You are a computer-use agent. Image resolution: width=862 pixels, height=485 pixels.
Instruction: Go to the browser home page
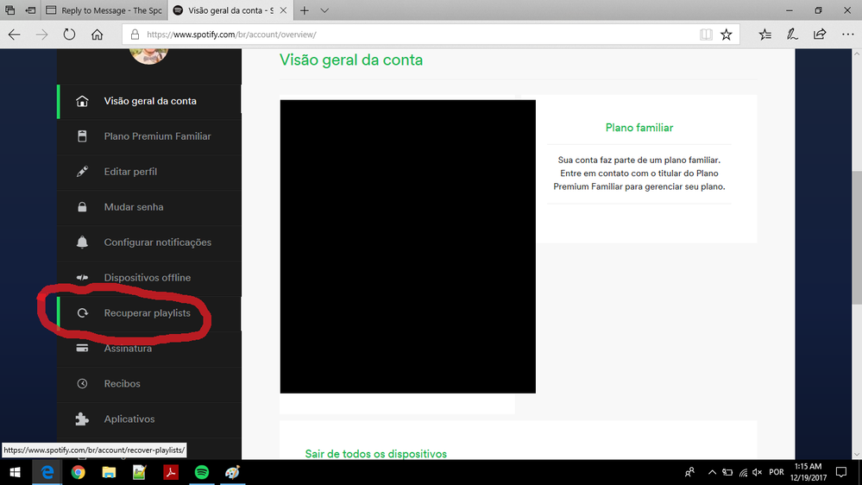point(98,35)
